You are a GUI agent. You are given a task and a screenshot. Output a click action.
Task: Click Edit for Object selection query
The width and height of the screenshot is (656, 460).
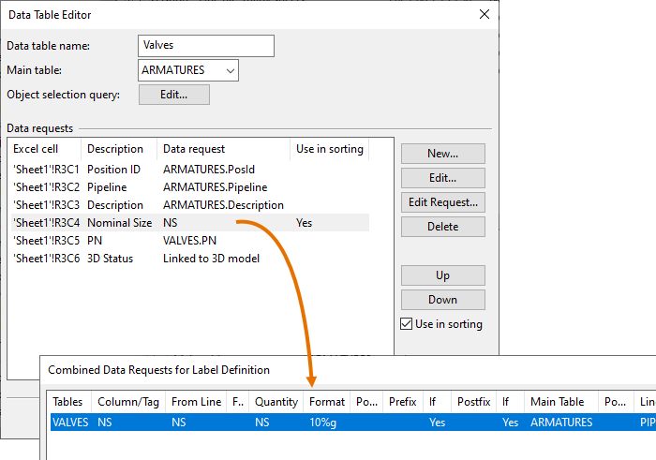point(173,95)
